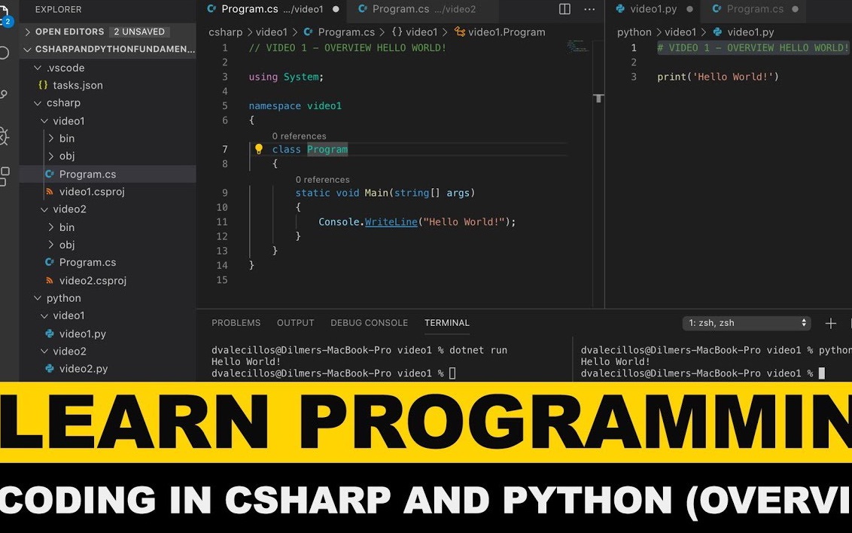The height and width of the screenshot is (533, 852).
Task: Open the '1: zsh, zsh' terminal selector
Action: [x=746, y=322]
